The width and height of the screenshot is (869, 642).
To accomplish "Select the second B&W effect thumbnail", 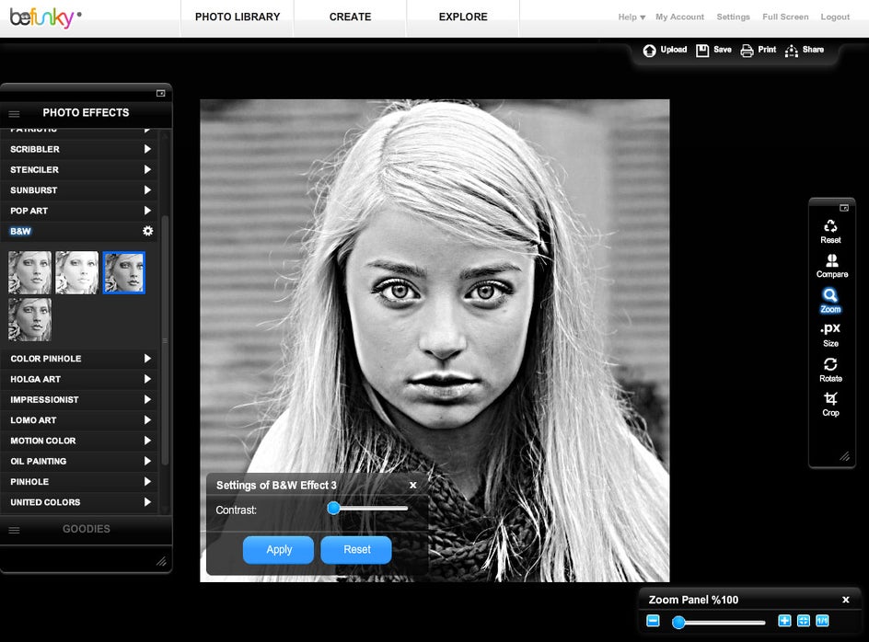I will click(77, 272).
